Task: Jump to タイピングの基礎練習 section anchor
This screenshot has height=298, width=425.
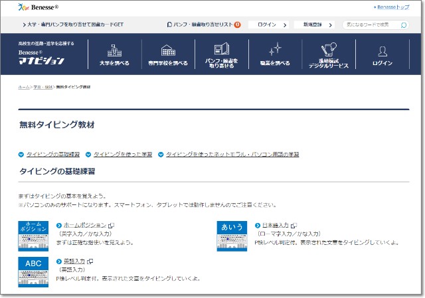Action: tap(52, 154)
